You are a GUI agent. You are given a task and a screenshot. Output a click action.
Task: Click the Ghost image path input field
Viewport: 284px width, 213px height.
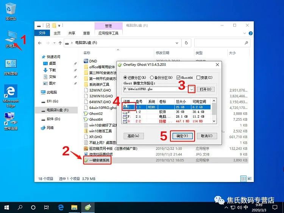156,89
